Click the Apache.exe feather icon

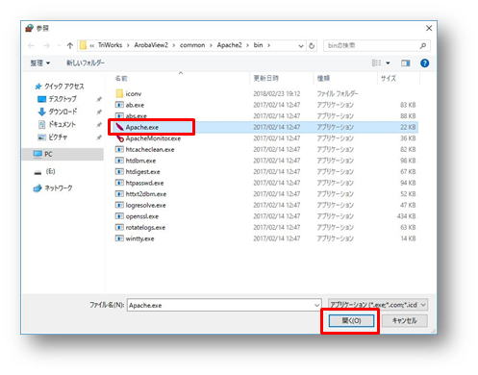tap(119, 127)
